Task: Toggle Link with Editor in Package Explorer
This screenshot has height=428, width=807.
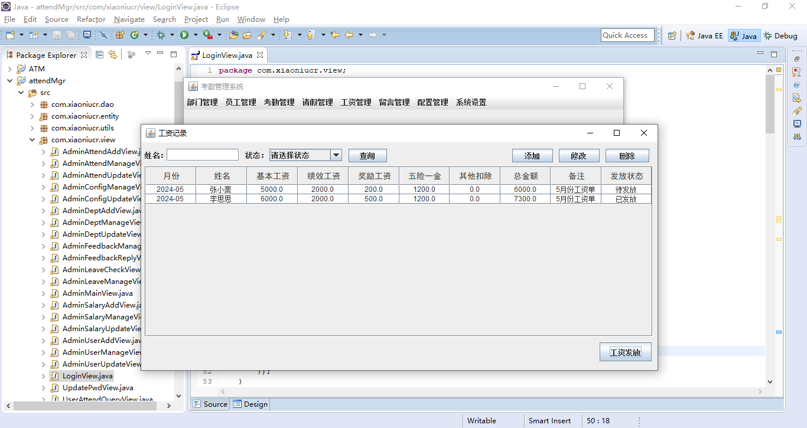Action: coord(112,54)
